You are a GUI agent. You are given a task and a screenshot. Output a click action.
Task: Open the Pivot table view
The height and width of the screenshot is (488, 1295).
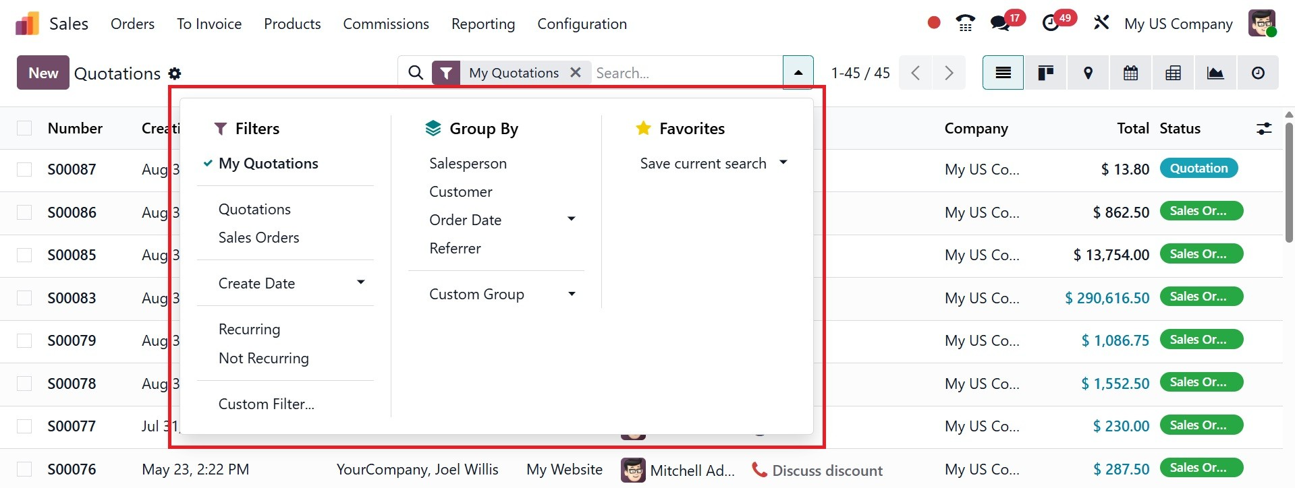1173,73
